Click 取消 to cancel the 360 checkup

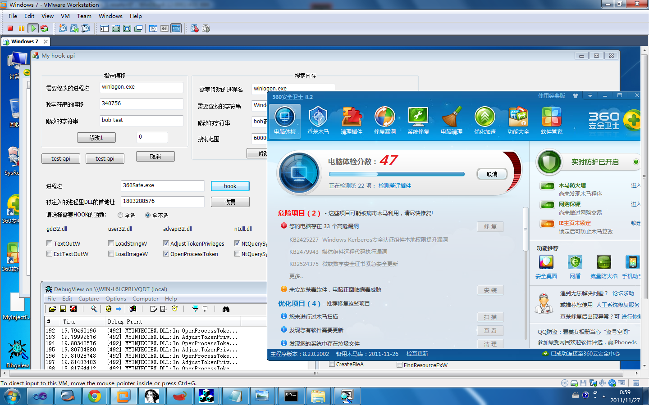(x=492, y=174)
